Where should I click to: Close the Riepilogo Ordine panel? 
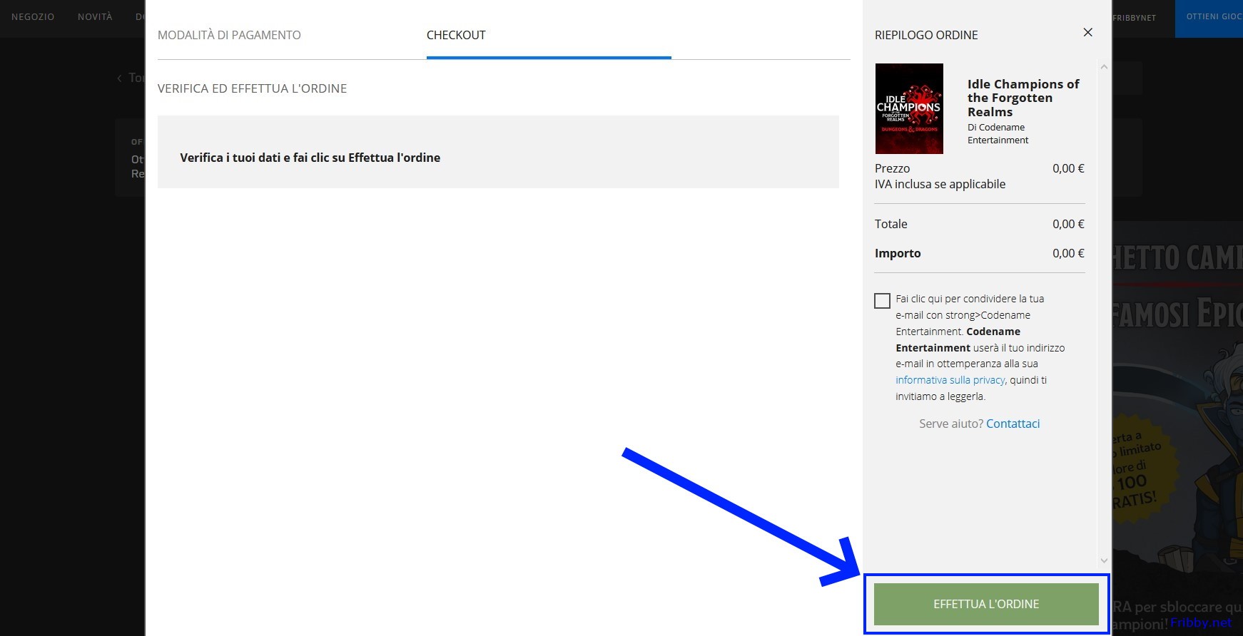tap(1087, 32)
